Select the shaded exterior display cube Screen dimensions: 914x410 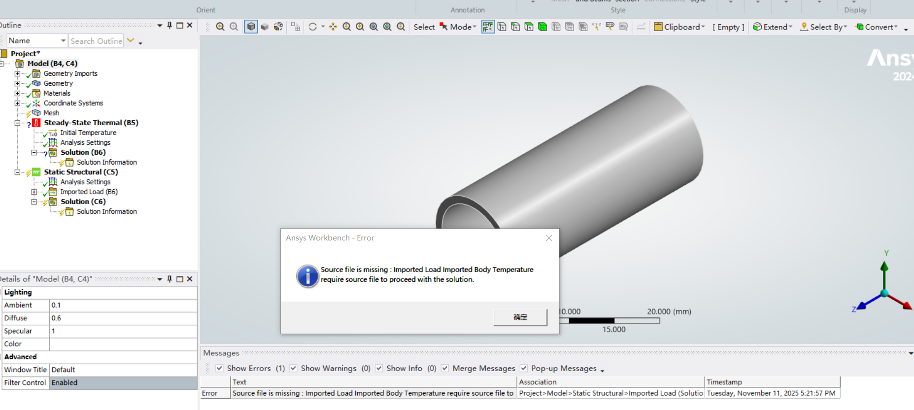(x=265, y=27)
